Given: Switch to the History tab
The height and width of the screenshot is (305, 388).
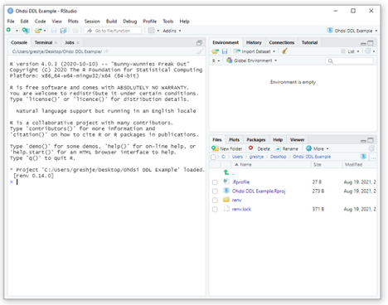Looking at the screenshot, I should click(254, 42).
